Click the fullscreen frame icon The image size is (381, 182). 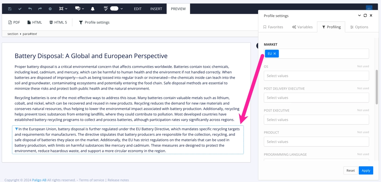click(x=61, y=9)
